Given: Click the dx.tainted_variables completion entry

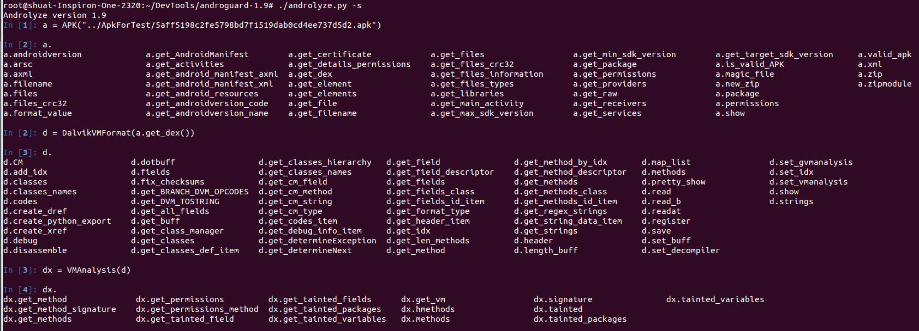Looking at the screenshot, I should coord(715,299).
